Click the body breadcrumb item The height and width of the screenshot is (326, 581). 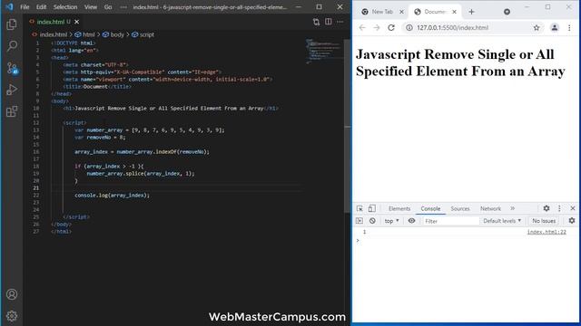tap(117, 34)
